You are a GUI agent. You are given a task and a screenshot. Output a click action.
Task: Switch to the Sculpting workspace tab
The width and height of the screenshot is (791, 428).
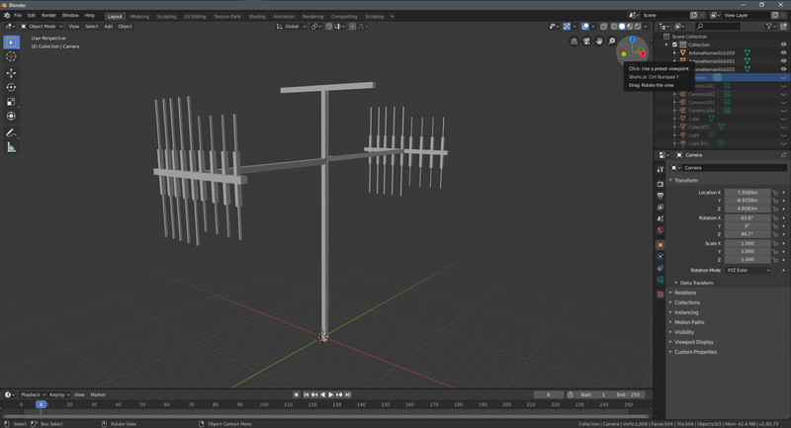tap(166, 16)
